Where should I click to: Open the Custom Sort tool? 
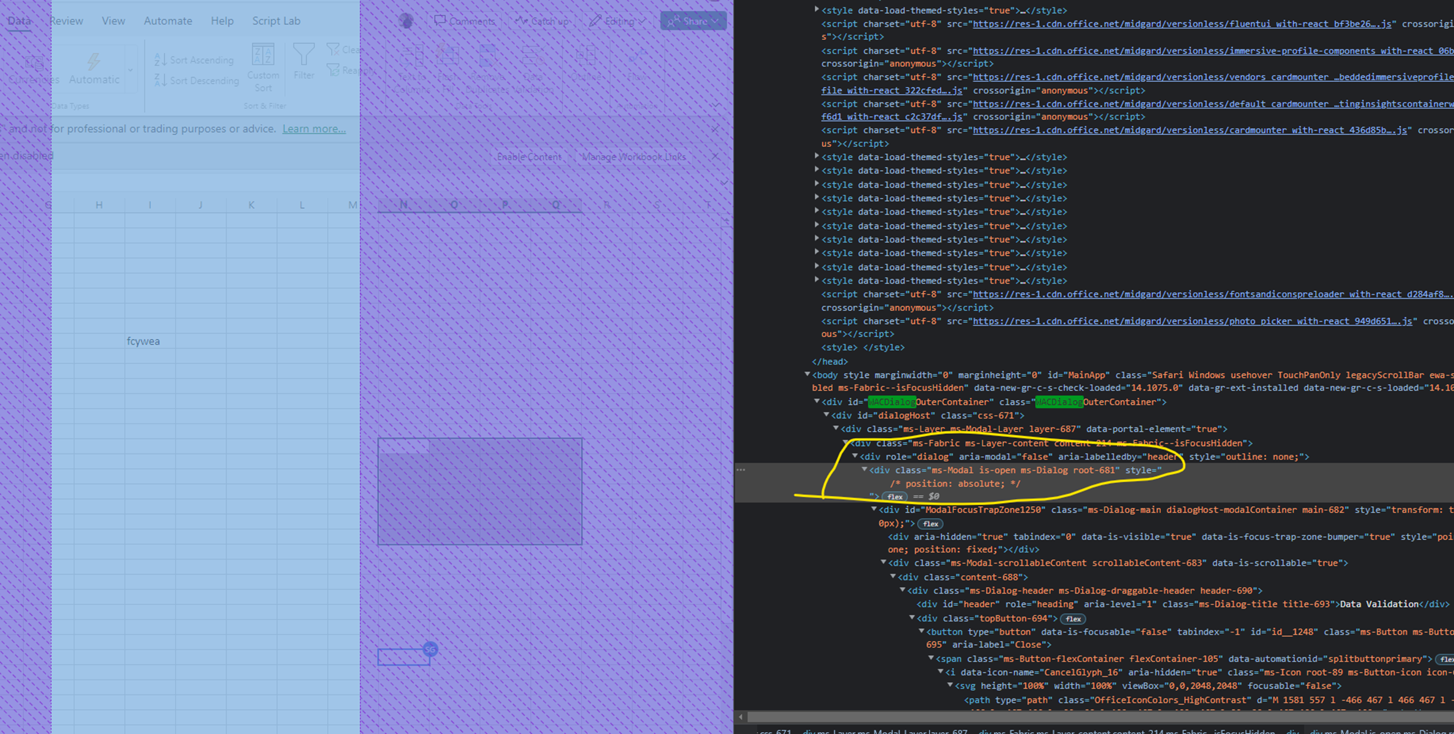pyautogui.click(x=263, y=67)
